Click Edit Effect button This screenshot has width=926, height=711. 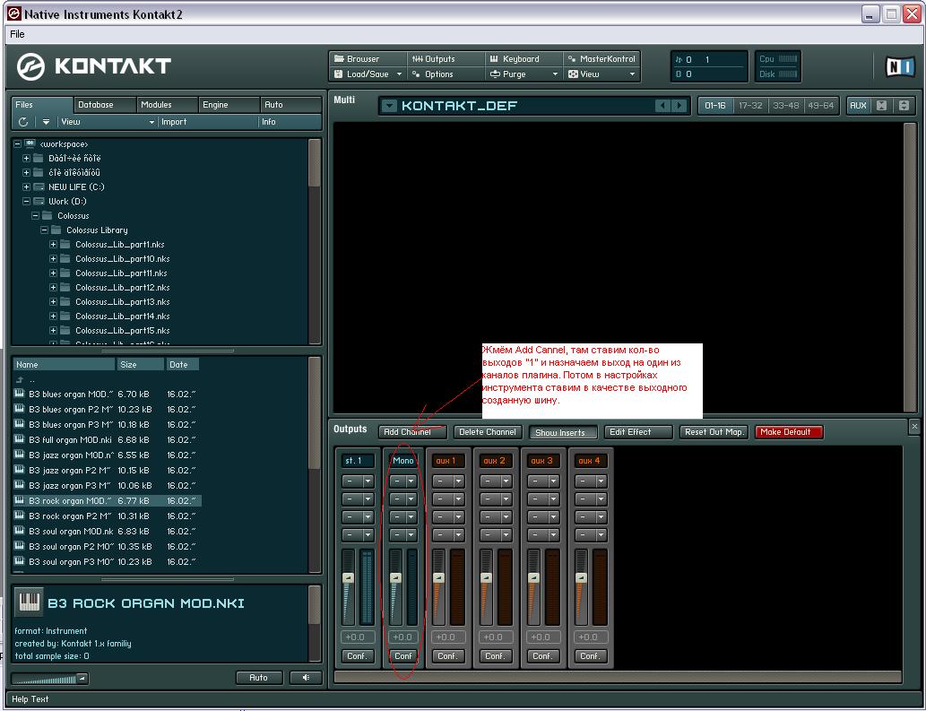pos(638,432)
